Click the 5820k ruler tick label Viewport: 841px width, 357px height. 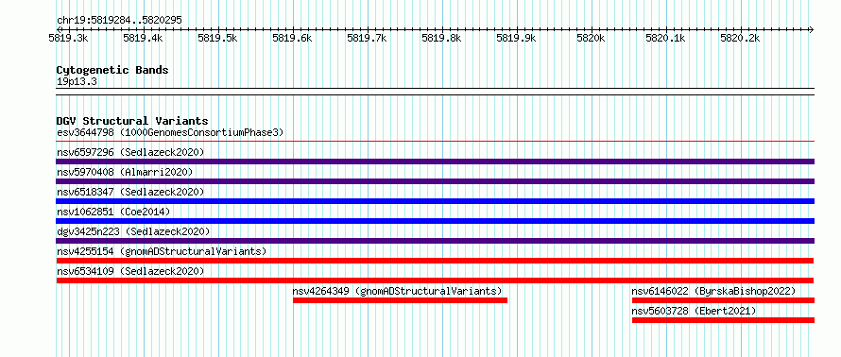click(592, 38)
